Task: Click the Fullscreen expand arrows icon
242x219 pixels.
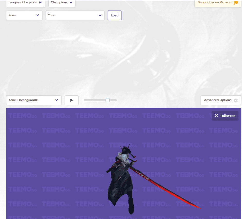Action: (216, 116)
